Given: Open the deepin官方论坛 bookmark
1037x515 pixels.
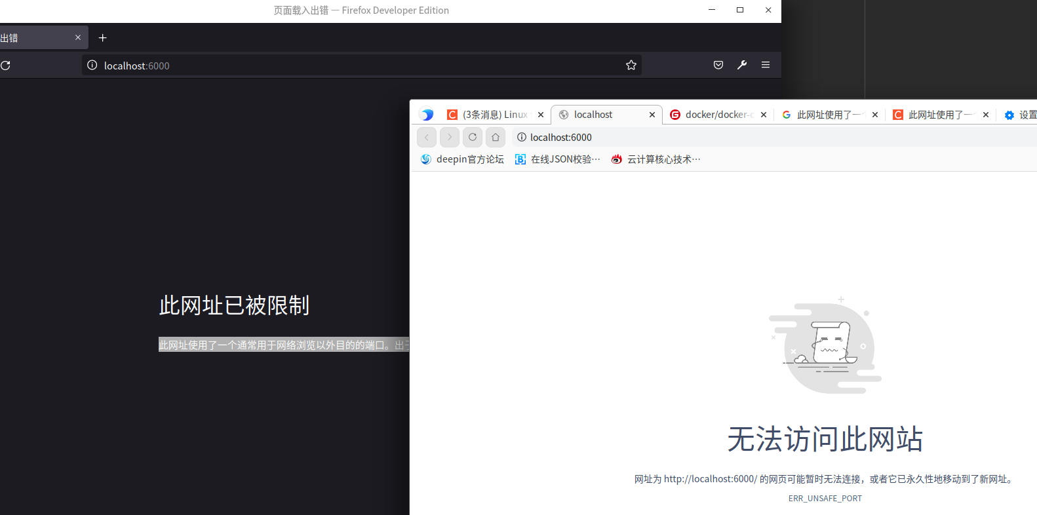Looking at the screenshot, I should (x=462, y=159).
